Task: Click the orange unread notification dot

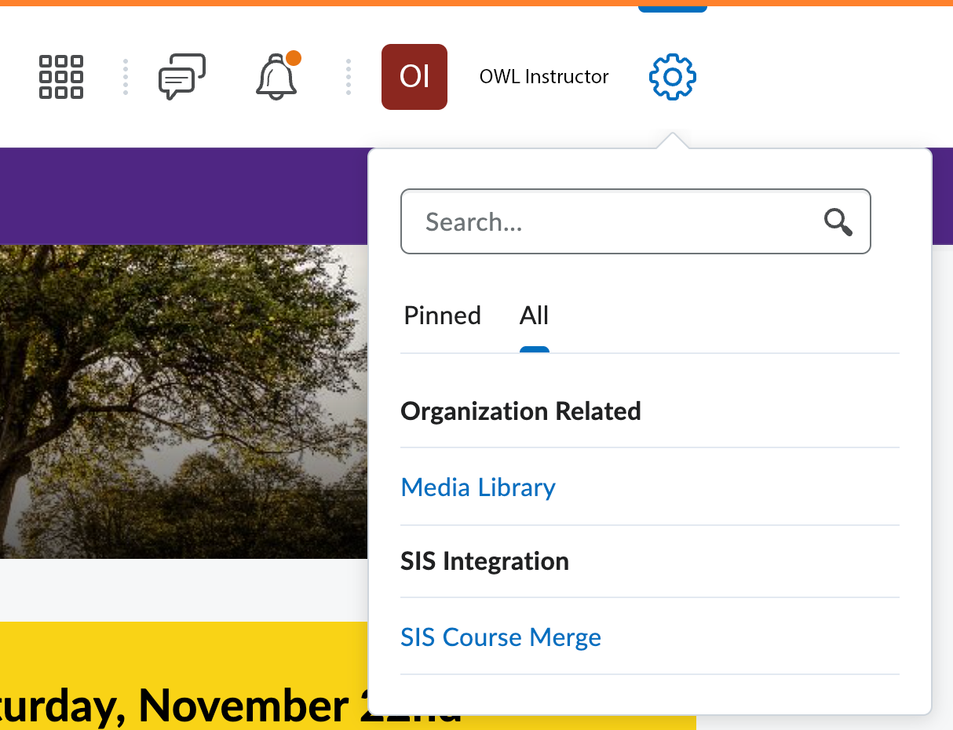Action: tap(293, 57)
